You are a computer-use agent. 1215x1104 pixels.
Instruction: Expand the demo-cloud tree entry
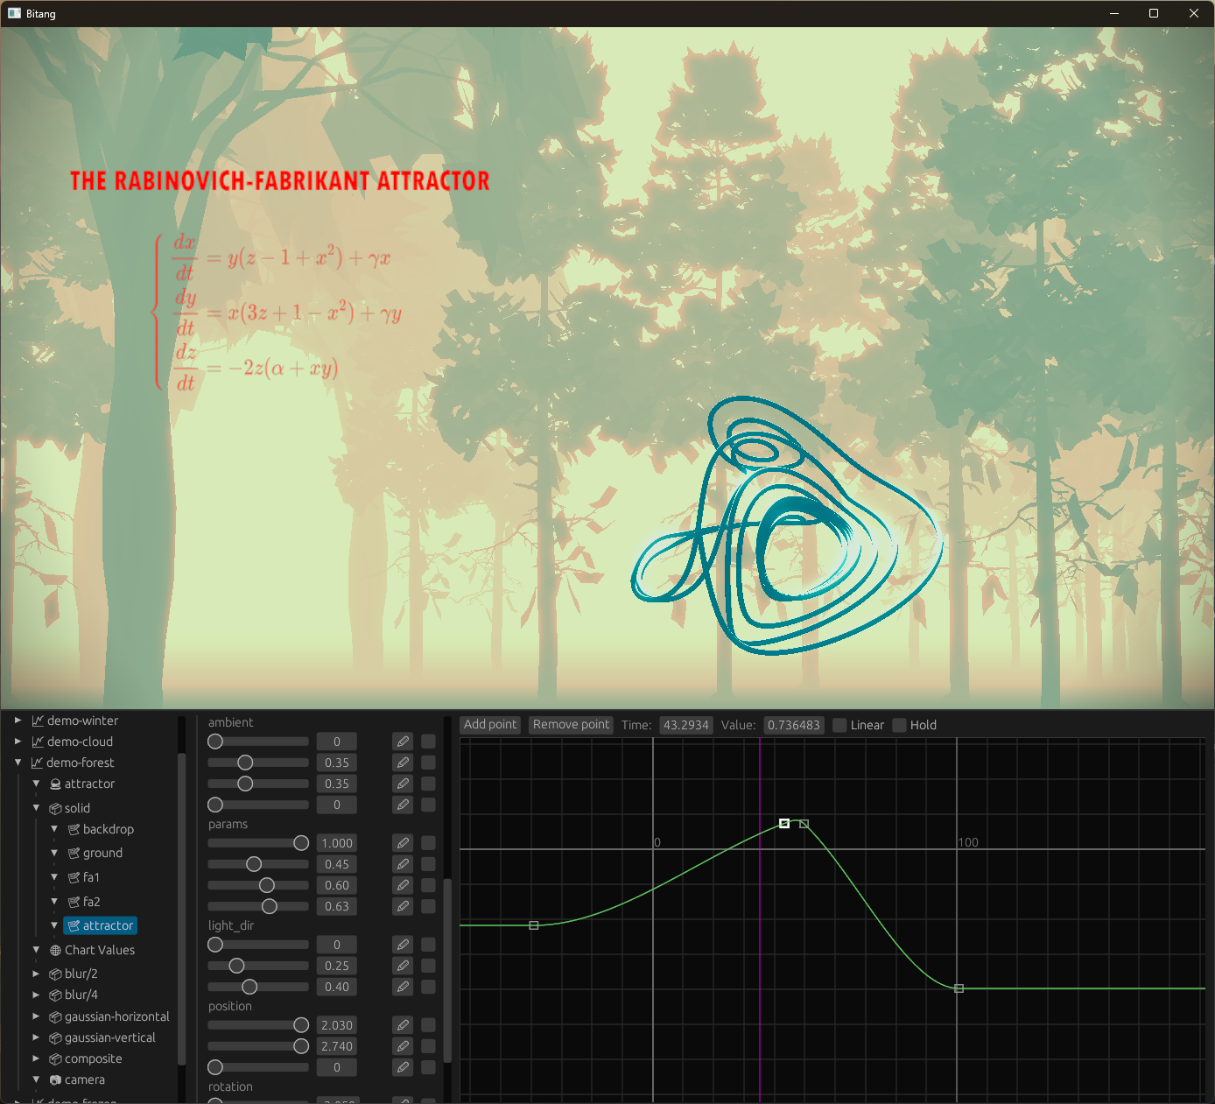18,742
